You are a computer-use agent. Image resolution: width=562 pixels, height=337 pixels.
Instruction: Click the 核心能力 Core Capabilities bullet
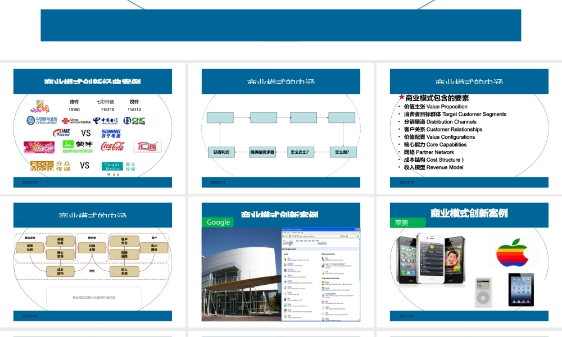click(435, 144)
